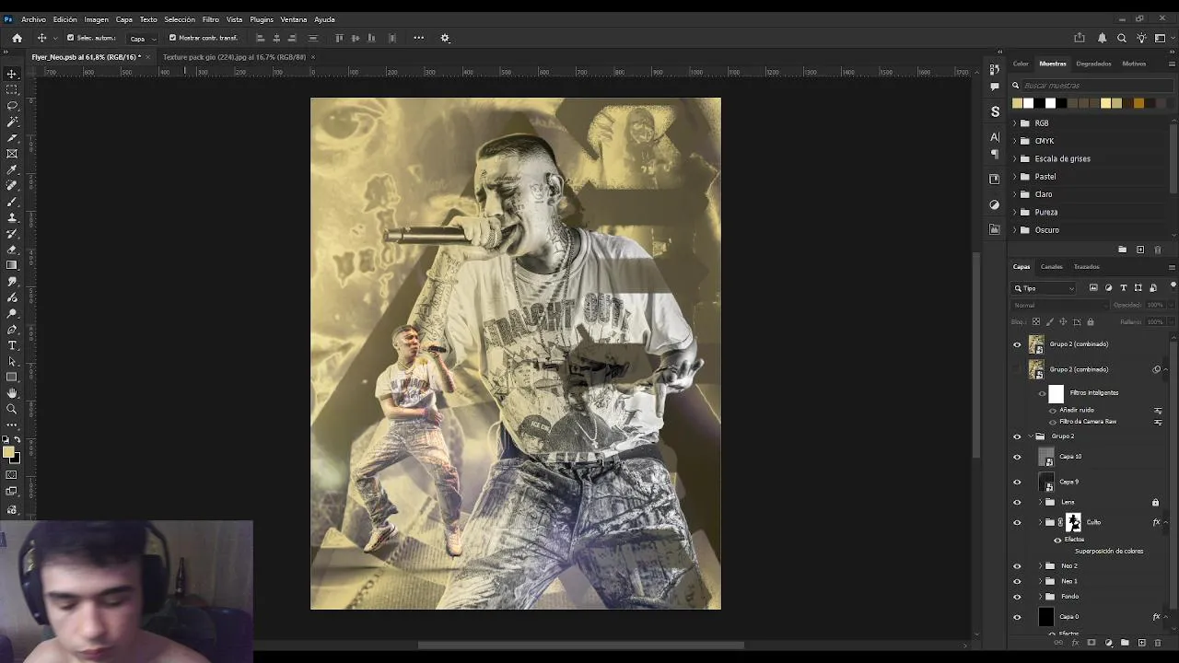The image size is (1179, 663).
Task: Go to the Home screen icon
Action: [17, 38]
